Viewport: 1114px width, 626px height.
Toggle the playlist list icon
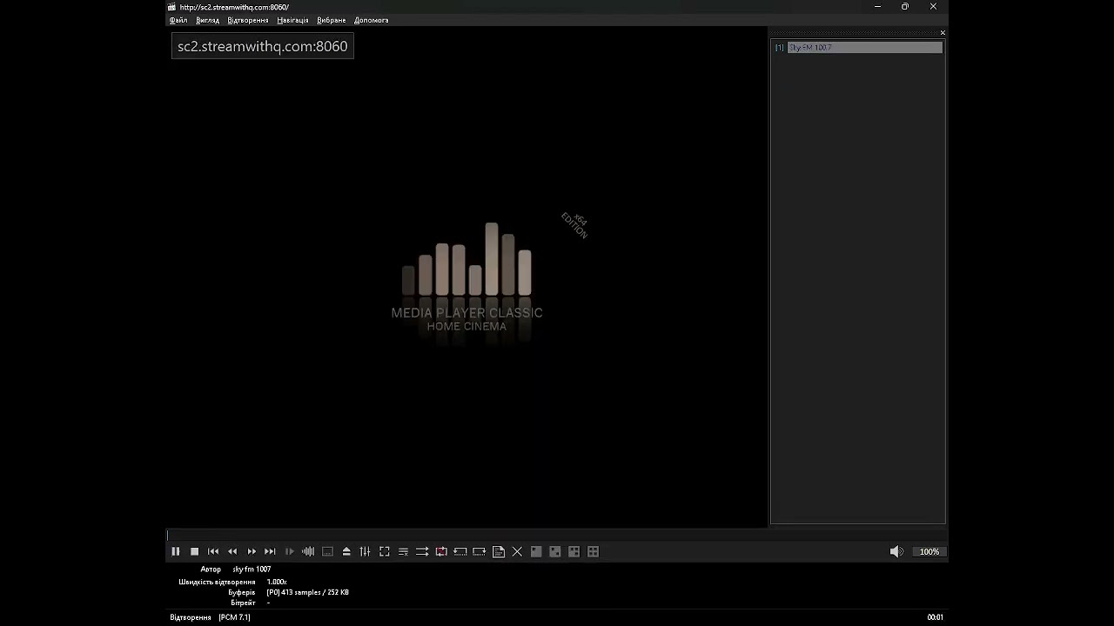click(403, 551)
